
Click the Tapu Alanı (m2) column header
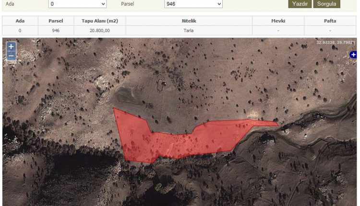point(100,21)
